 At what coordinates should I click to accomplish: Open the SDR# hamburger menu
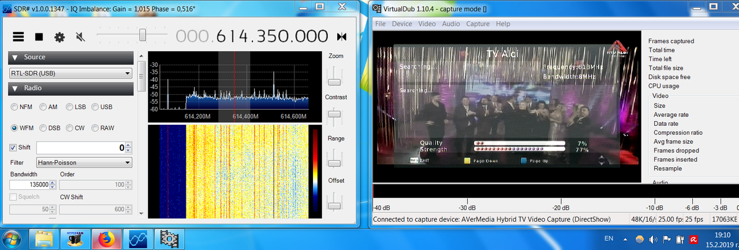click(18, 37)
